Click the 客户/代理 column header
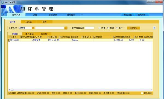 click(40, 37)
